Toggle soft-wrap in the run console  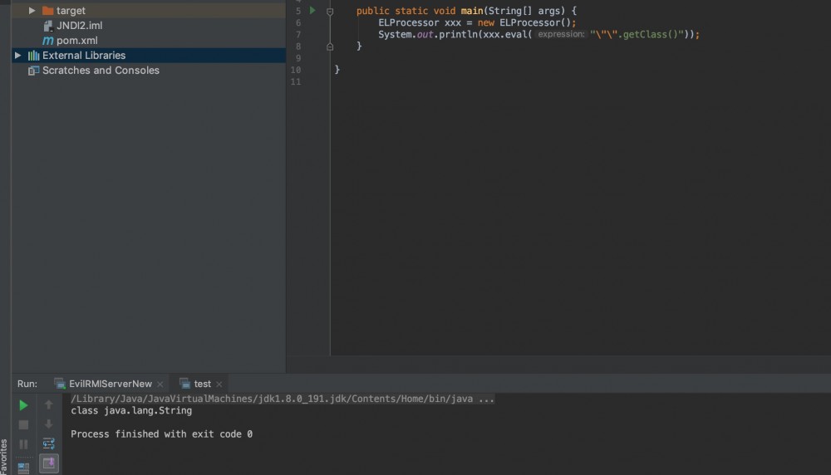point(49,443)
